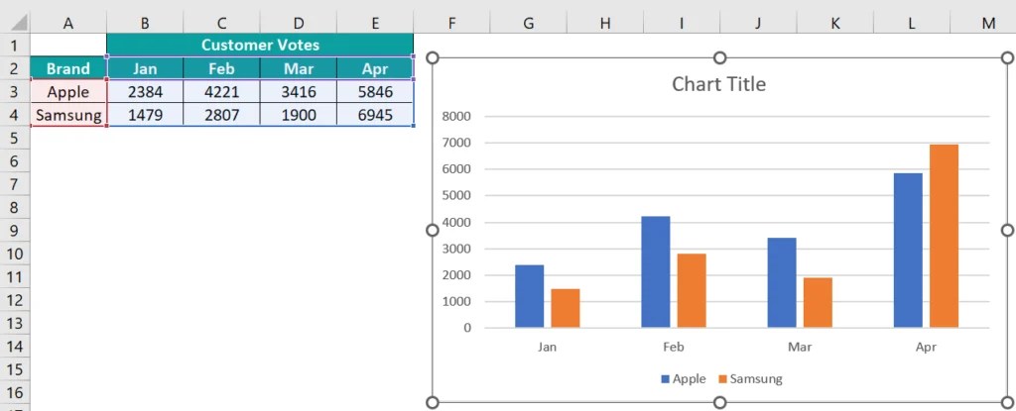This screenshot has width=1016, height=411.
Task: Select the blue Apple bar for Jan
Action: tap(530, 296)
